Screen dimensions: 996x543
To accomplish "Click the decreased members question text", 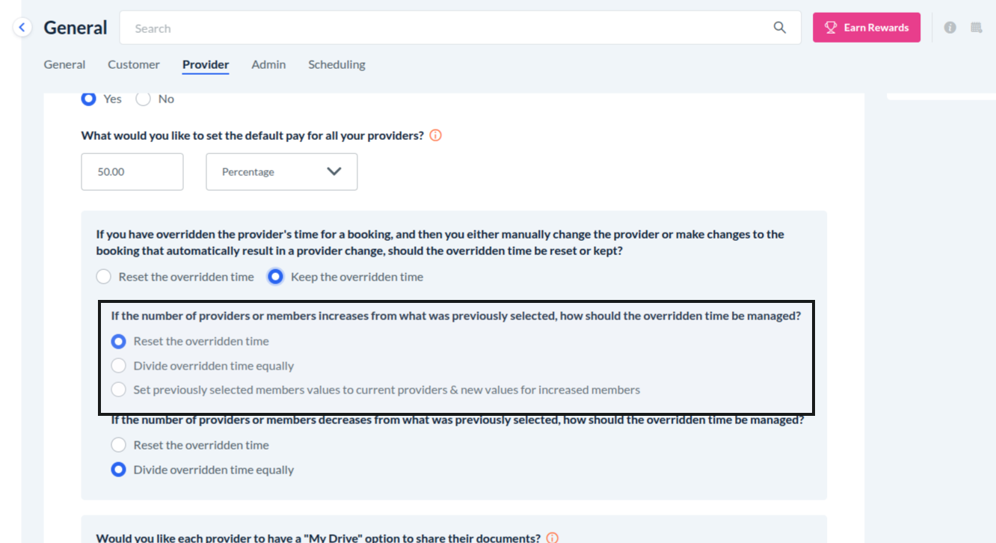I will (458, 420).
